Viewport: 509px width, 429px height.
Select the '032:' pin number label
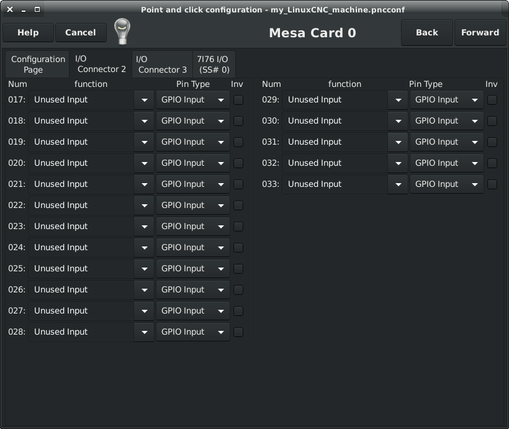271,163
